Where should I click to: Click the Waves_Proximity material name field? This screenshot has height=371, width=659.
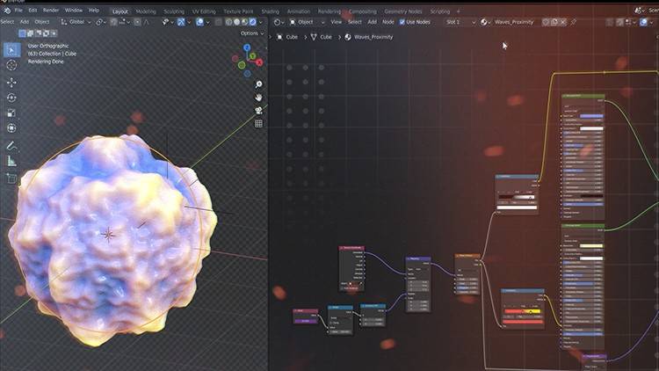point(517,21)
